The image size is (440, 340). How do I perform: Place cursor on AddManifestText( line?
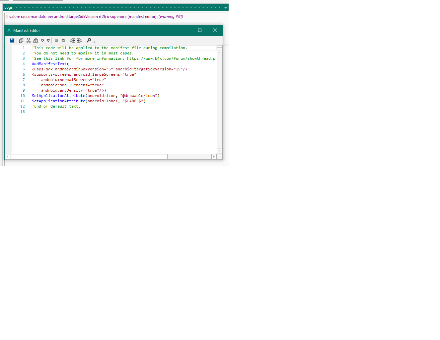pos(50,64)
